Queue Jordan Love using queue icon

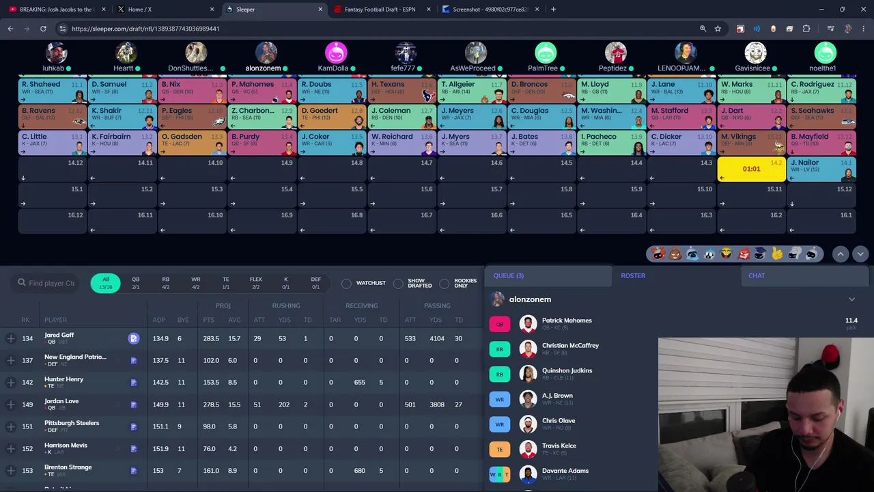[134, 405]
